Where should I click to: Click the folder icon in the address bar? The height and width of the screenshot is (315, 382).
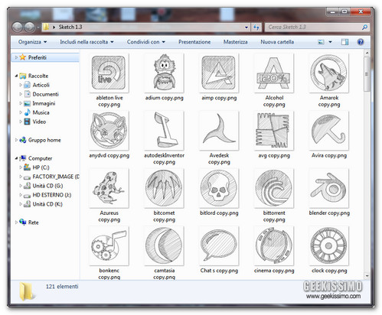46,27
